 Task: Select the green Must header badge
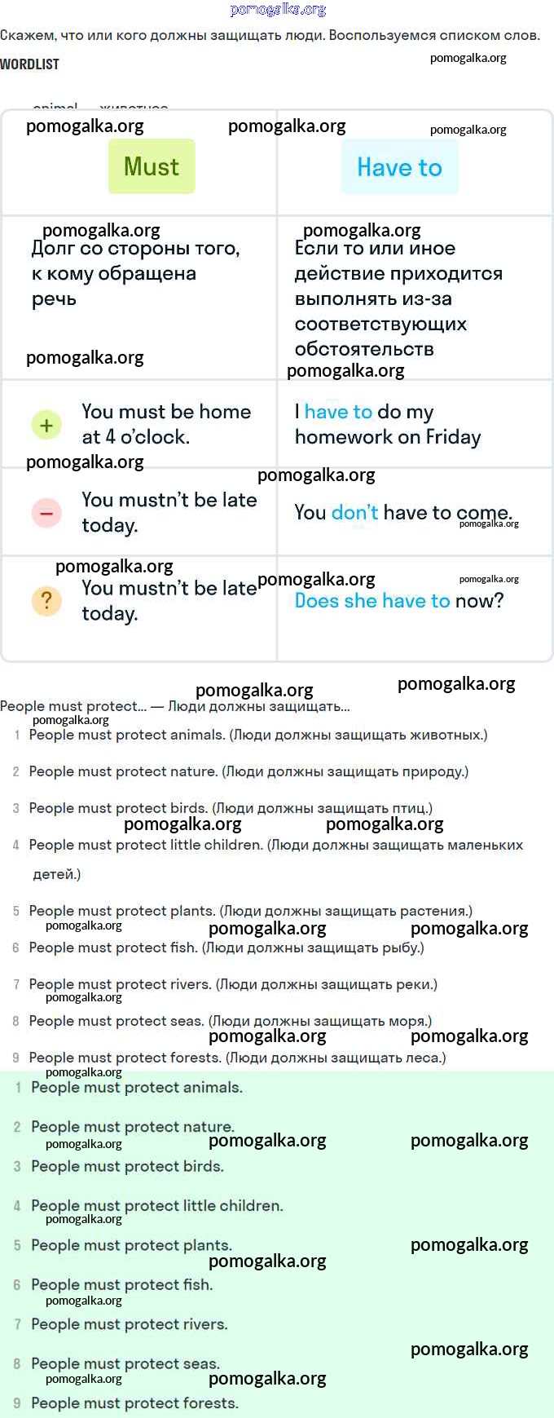[x=152, y=166]
